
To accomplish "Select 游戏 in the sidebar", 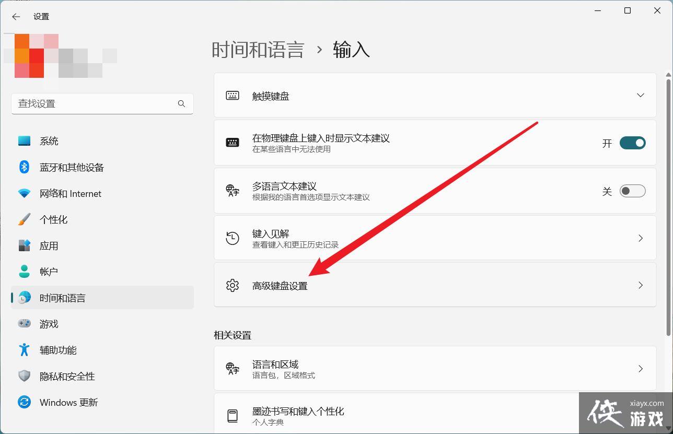I will click(49, 324).
